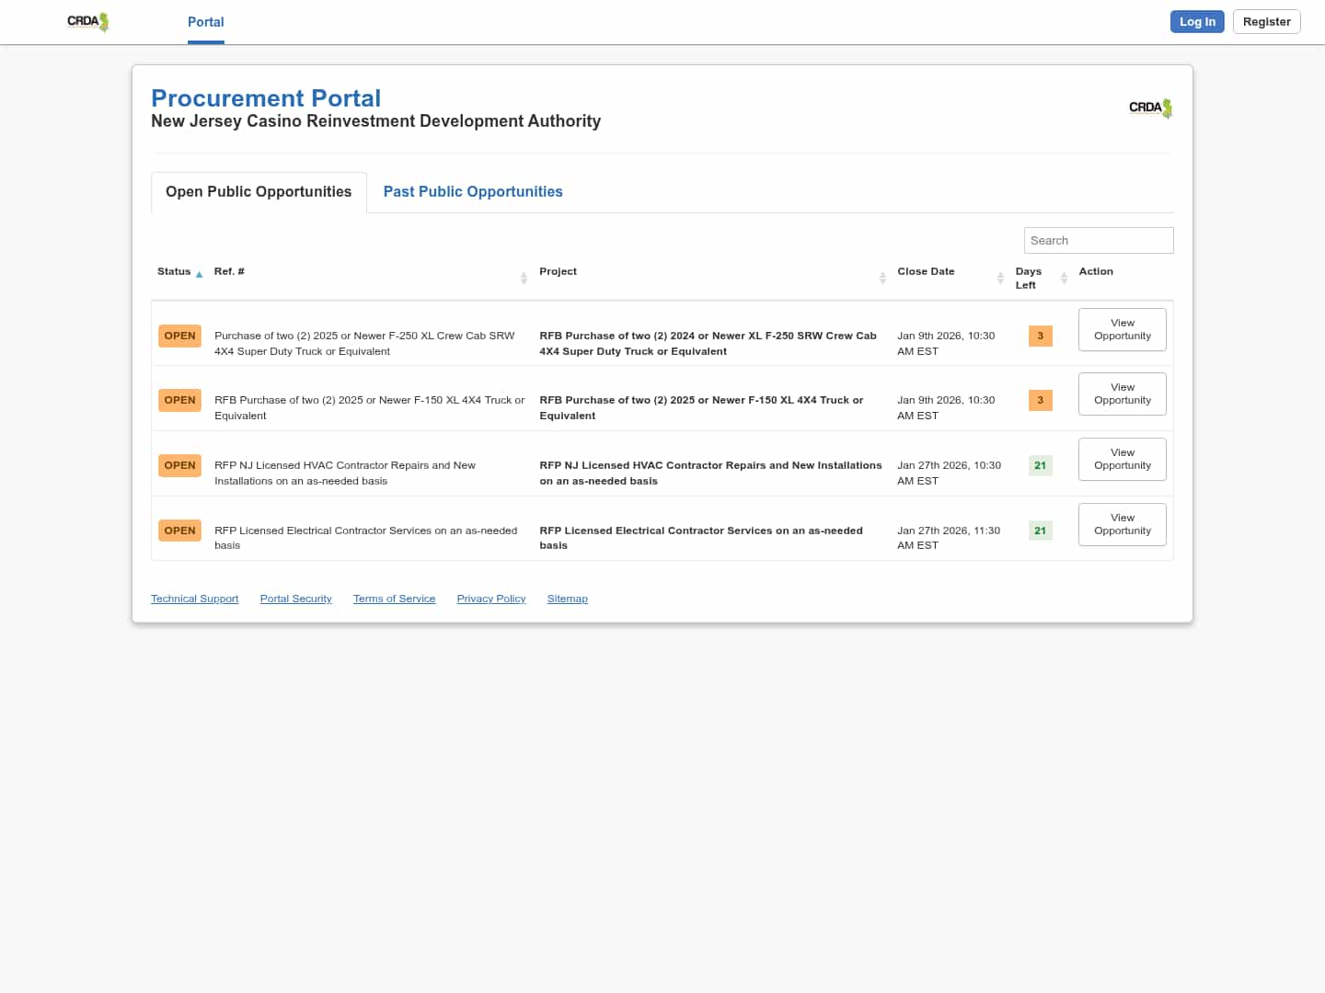Sort table by Status column arrow
This screenshot has width=1325, height=993.
tap(199, 274)
